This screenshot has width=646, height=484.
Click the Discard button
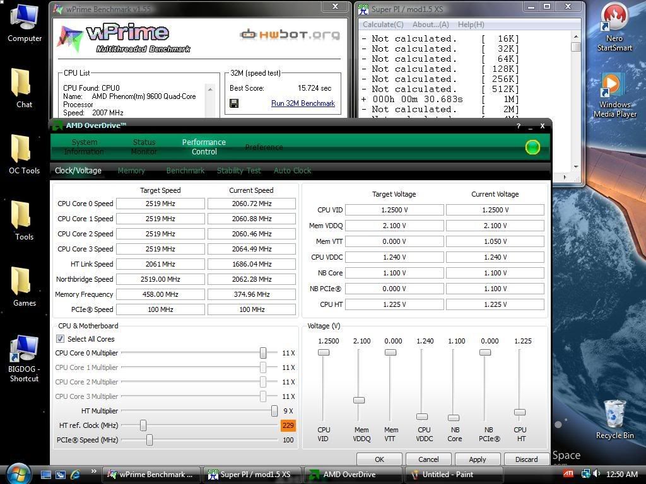pyautogui.click(x=527, y=459)
